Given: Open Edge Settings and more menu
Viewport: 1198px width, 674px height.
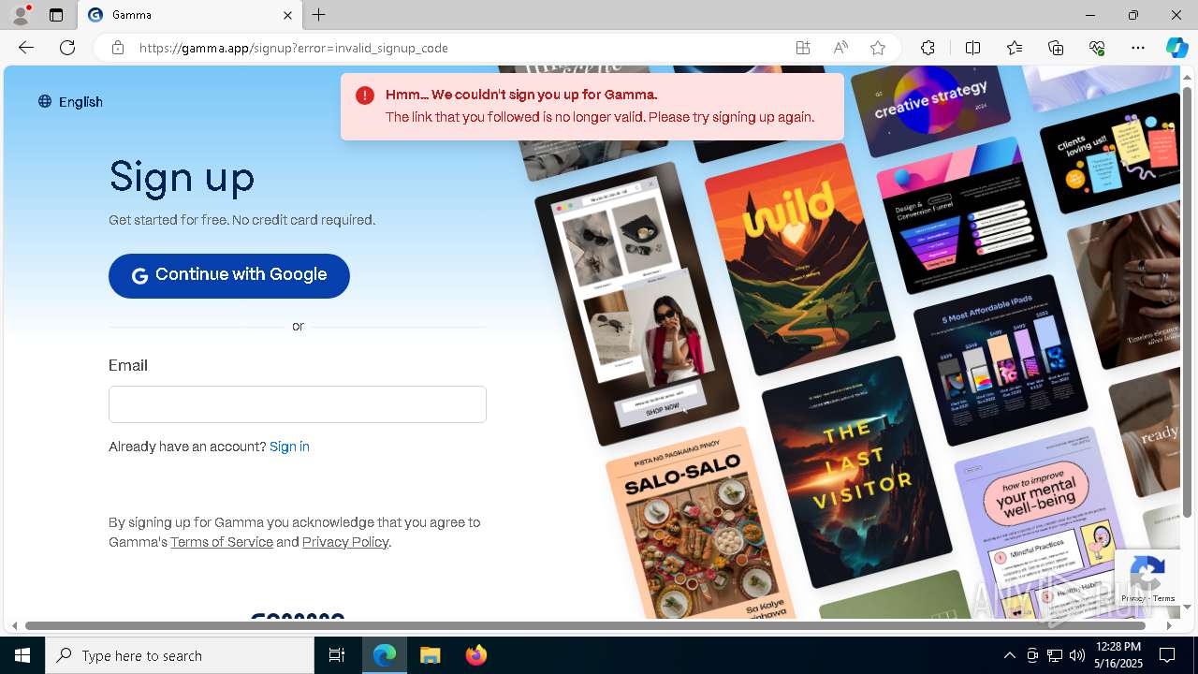Looking at the screenshot, I should tap(1138, 48).
